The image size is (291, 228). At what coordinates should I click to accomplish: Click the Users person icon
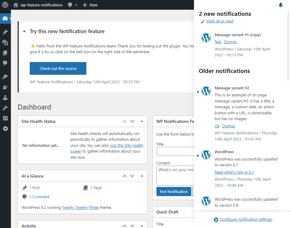(5, 98)
